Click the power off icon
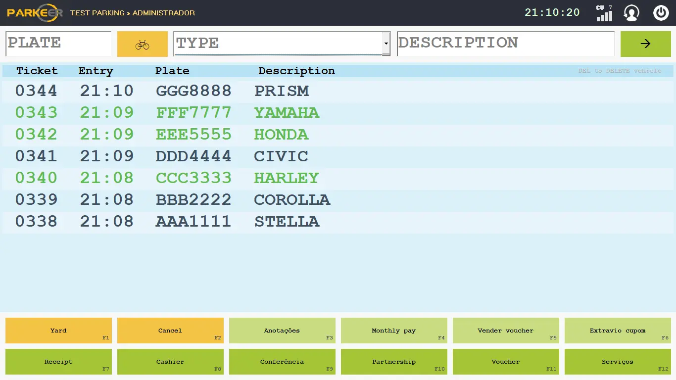Viewport: 676px width, 380px height. (661, 13)
